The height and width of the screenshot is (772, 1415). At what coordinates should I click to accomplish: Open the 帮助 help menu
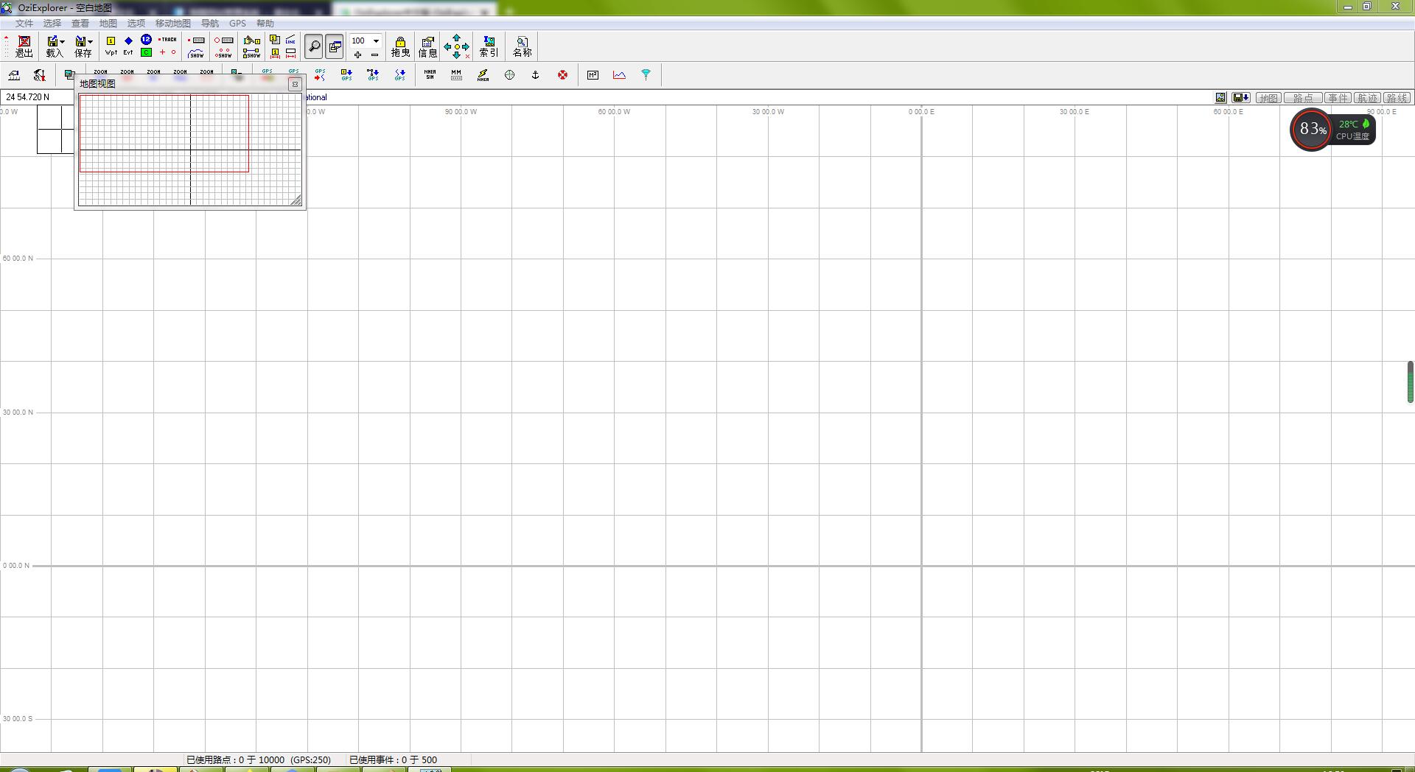click(265, 24)
